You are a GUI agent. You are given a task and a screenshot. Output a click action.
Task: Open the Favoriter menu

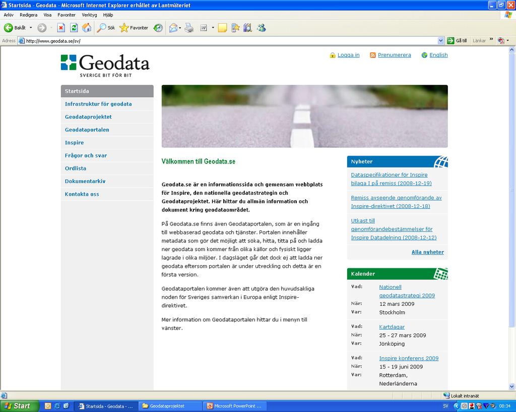(x=67, y=15)
